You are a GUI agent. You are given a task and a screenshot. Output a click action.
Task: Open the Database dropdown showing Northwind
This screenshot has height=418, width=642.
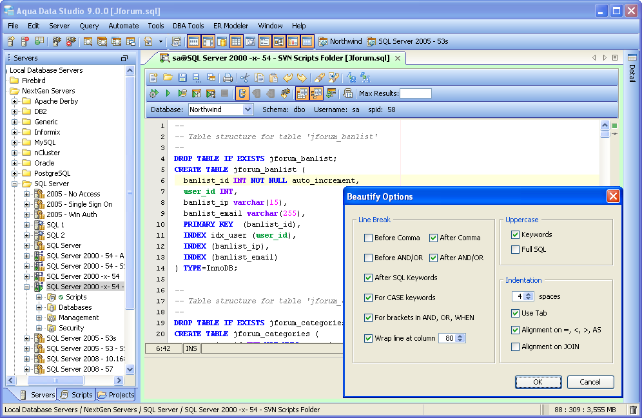[248, 109]
